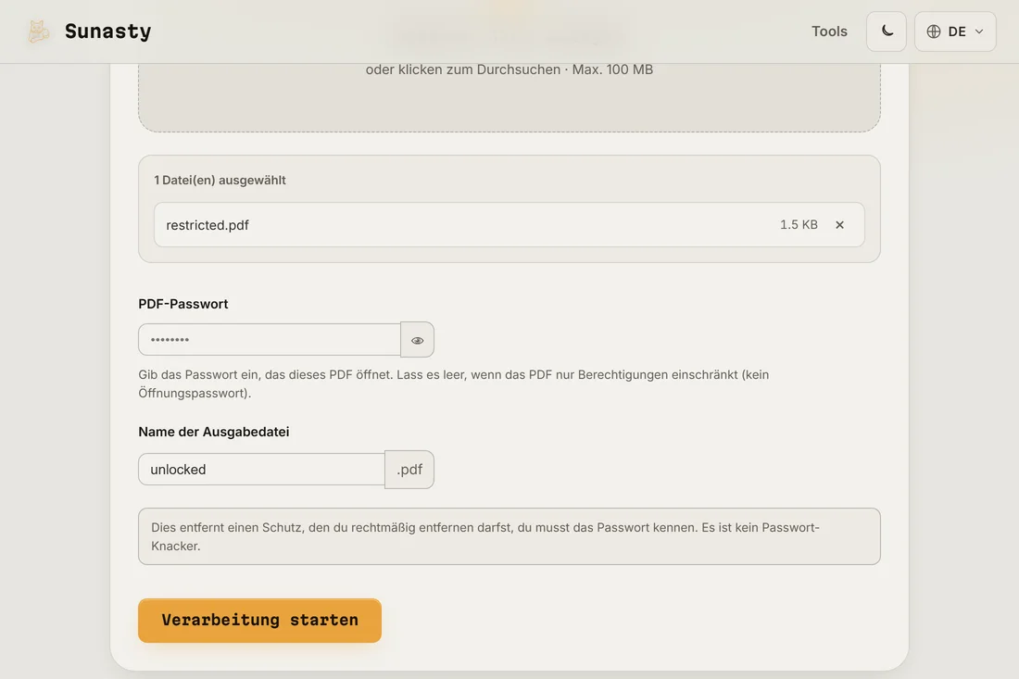Image resolution: width=1019 pixels, height=679 pixels.
Task: Click the .pdf extension suffix
Action: tap(409, 469)
